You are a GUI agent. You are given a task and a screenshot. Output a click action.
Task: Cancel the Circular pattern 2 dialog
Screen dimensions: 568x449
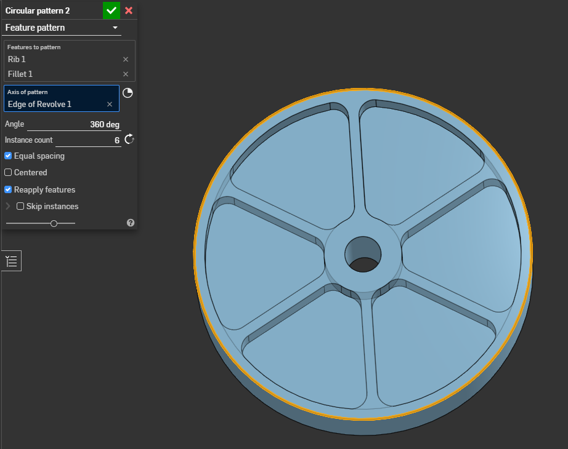pos(129,10)
